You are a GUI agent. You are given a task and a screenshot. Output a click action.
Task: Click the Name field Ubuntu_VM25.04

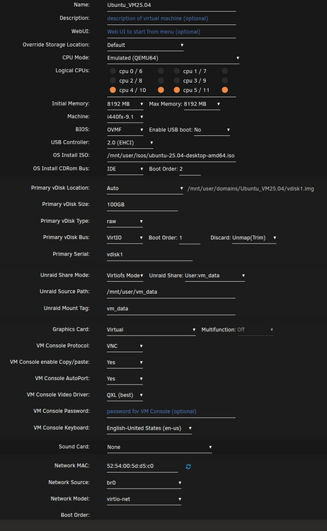[x=171, y=5]
